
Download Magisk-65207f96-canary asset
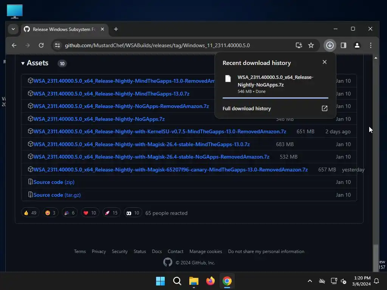point(170,170)
